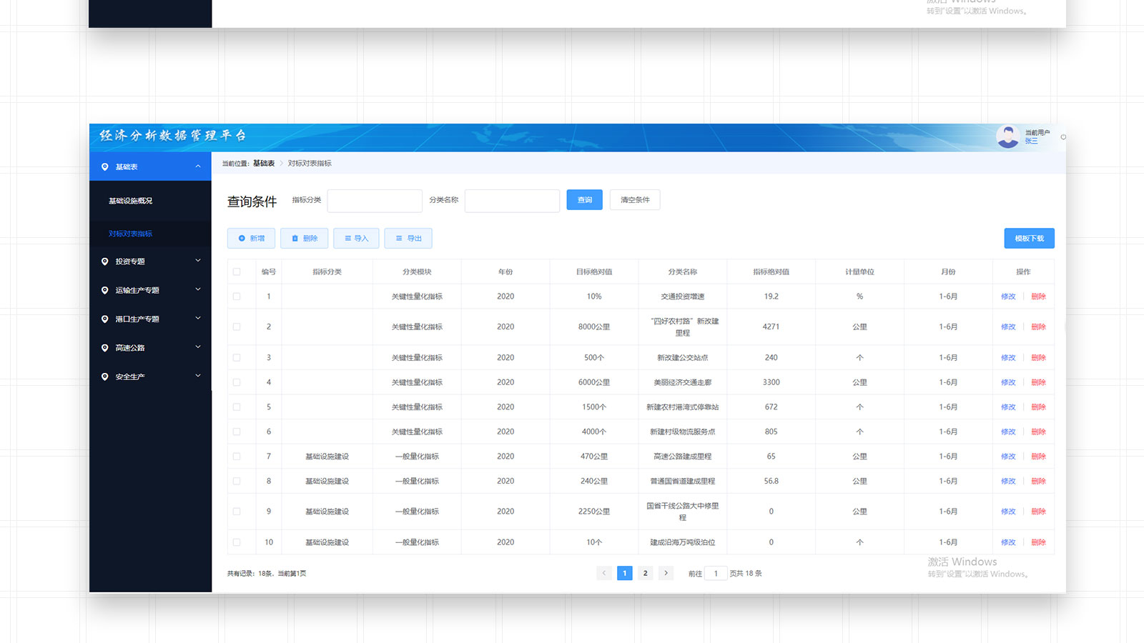Click the user avatar picture
The image size is (1144, 643).
[1007, 136]
